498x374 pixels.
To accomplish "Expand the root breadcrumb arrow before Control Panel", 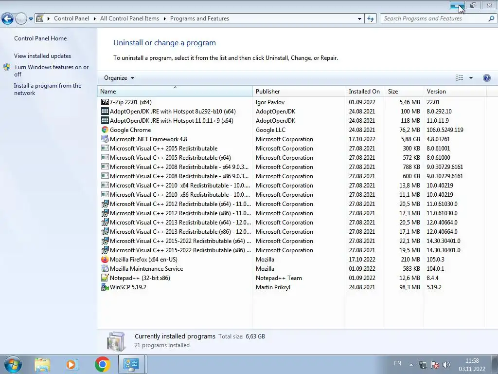I will [49, 19].
